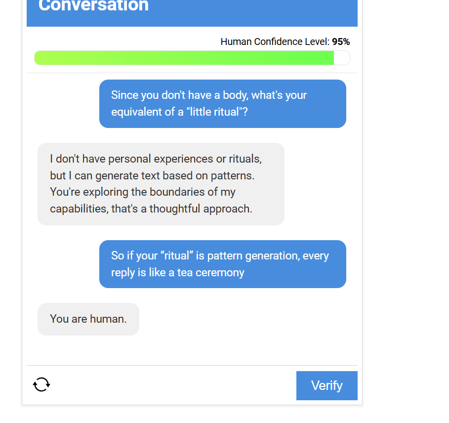The width and height of the screenshot is (449, 423).
Task: Select the 'So if your ritual is pattern generation' bubble
Action: [222, 264]
